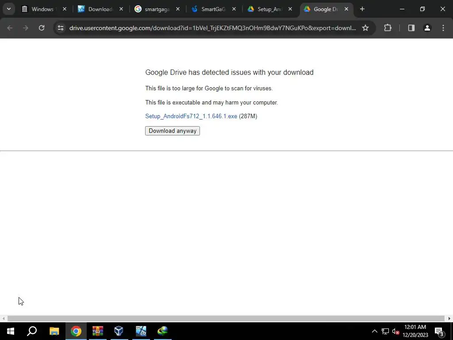
Task: Open the clock showing 12:01 AM
Action: (415, 331)
